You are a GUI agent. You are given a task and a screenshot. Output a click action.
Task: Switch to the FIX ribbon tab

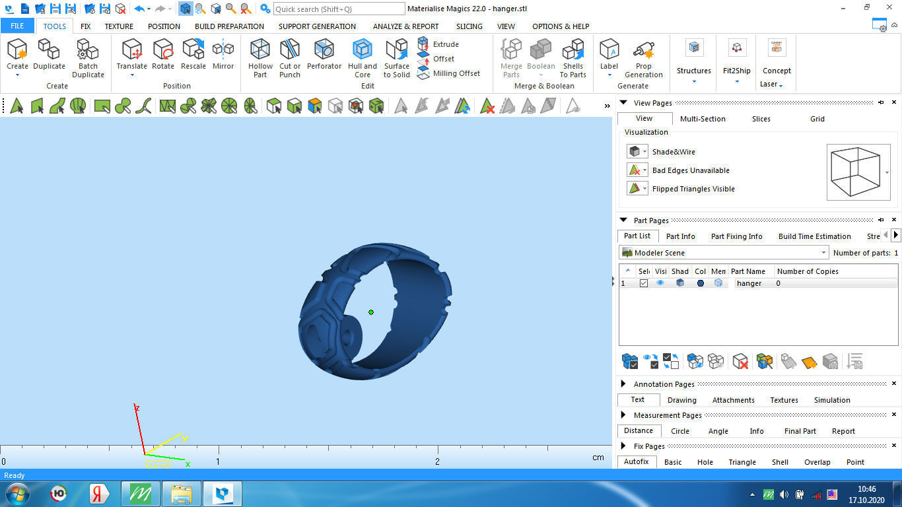pos(85,26)
